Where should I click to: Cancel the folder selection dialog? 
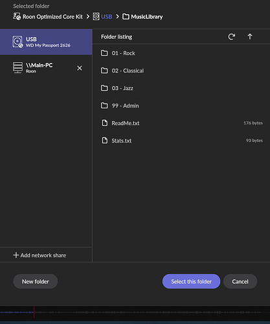pos(240,281)
